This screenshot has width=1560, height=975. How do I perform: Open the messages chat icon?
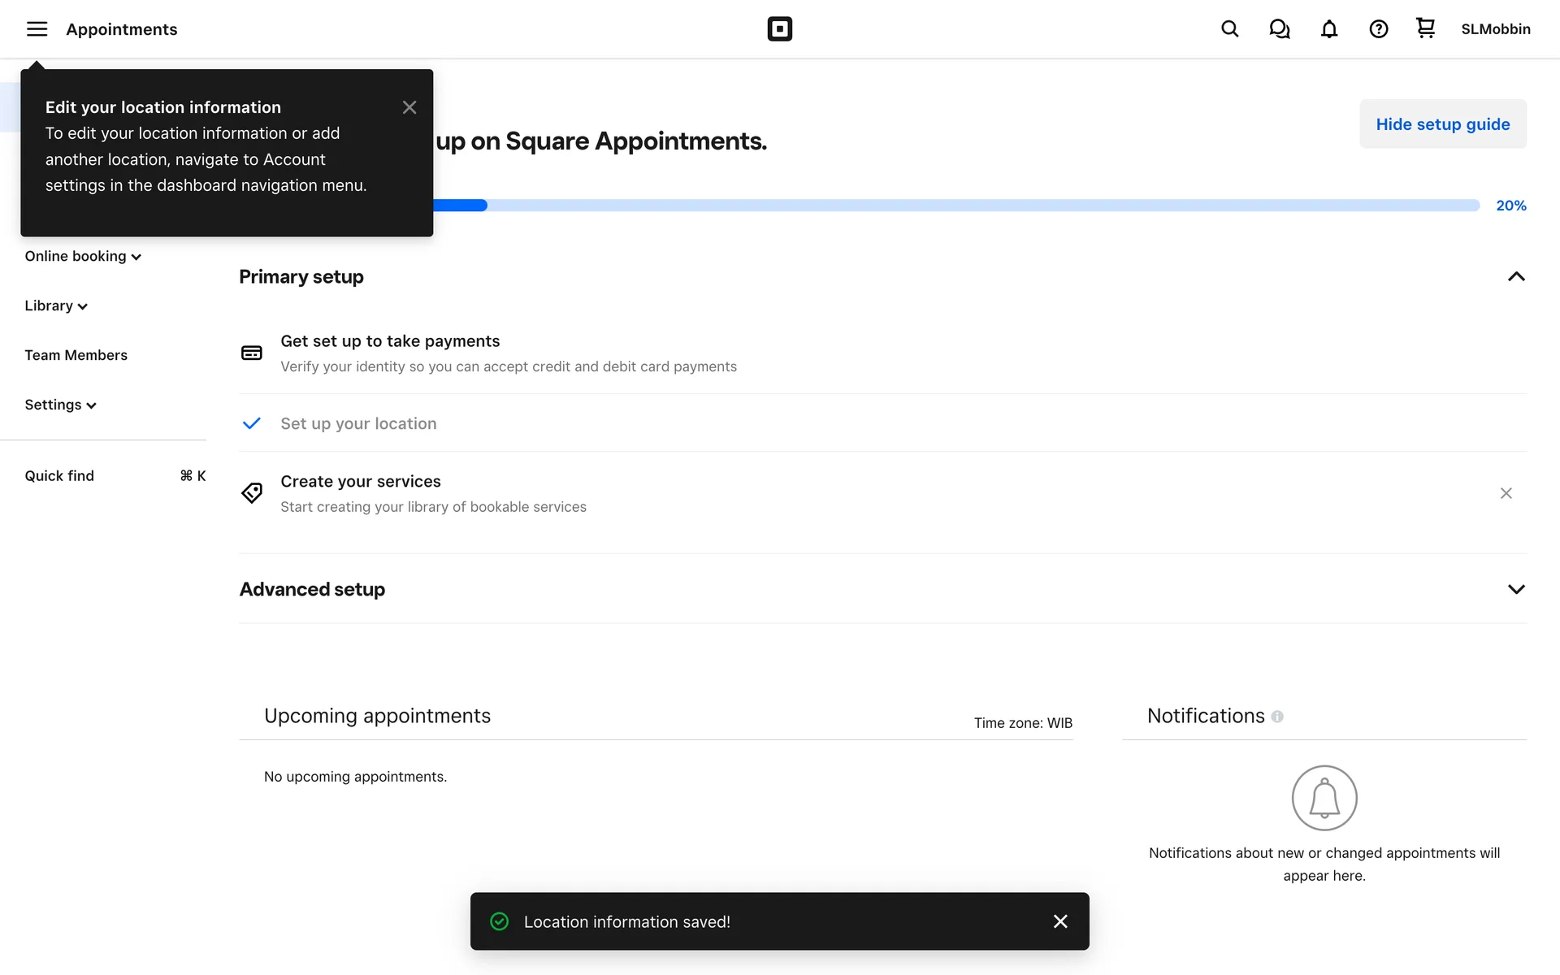tap(1279, 29)
